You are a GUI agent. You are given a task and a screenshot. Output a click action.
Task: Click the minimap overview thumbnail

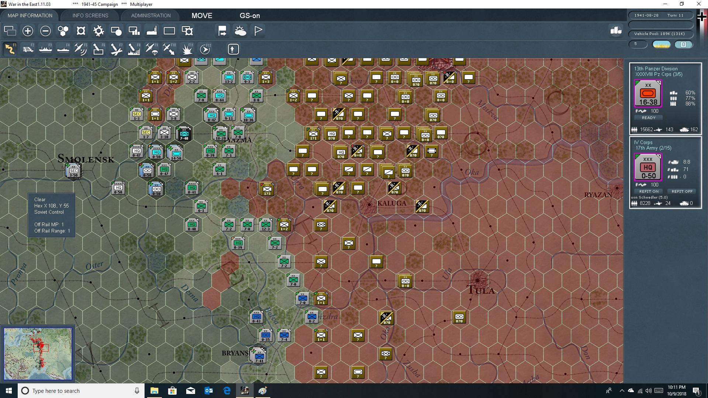38,354
